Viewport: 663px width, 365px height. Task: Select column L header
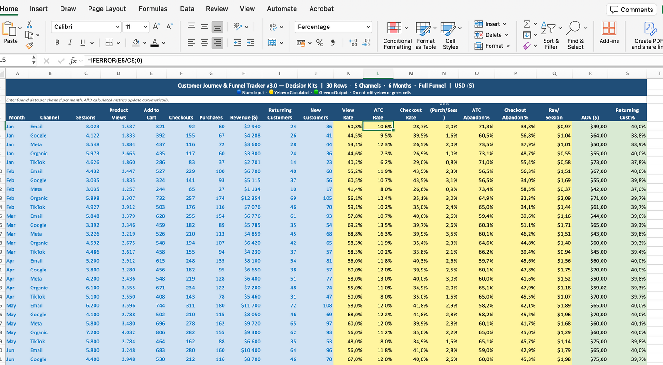tap(378, 73)
